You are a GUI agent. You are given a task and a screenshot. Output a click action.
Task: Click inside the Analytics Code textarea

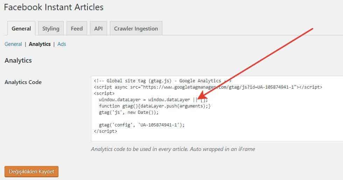tap(217, 109)
